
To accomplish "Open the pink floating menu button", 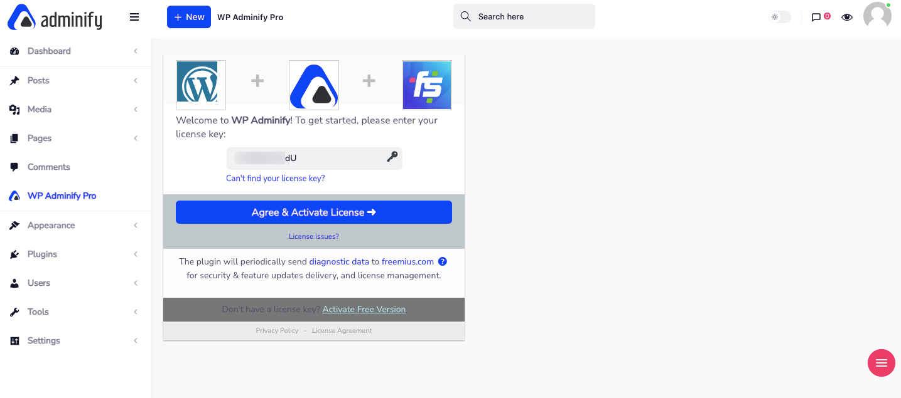I will 881,363.
